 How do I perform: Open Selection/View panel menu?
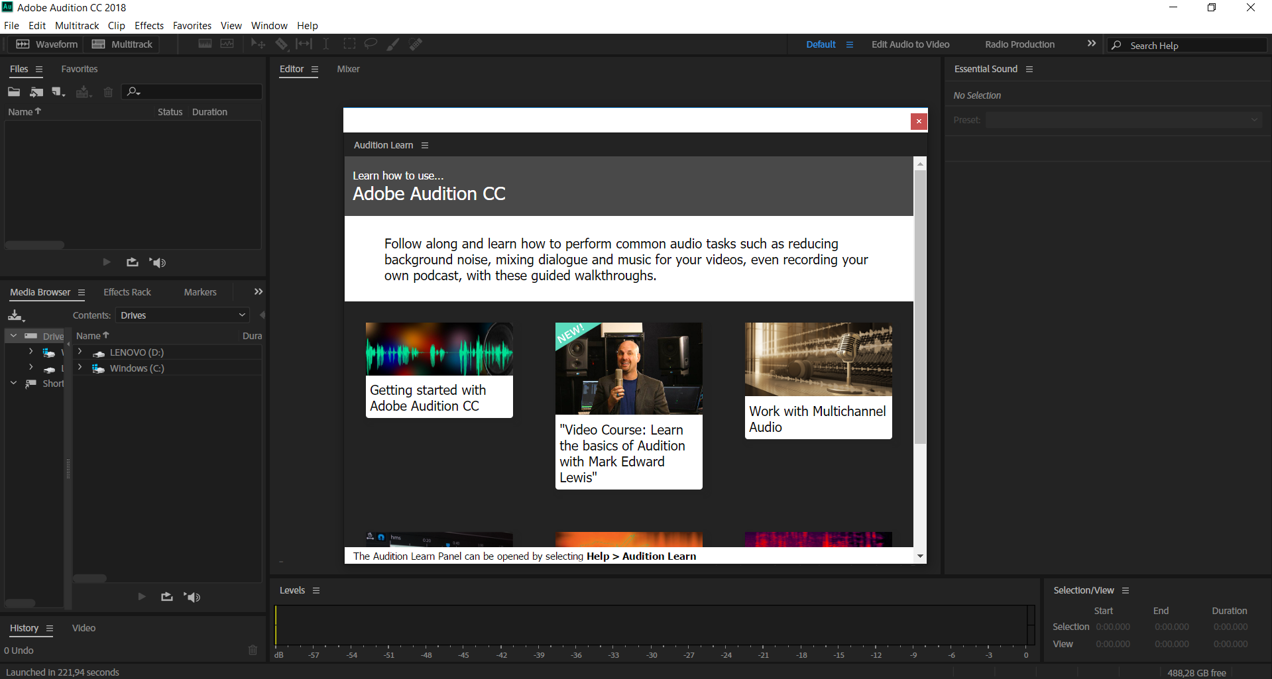pos(1126,590)
